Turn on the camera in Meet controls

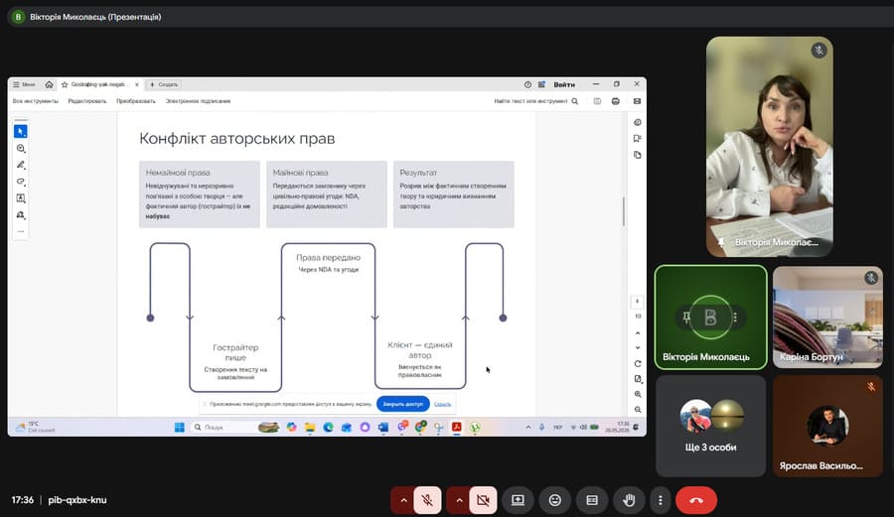483,500
